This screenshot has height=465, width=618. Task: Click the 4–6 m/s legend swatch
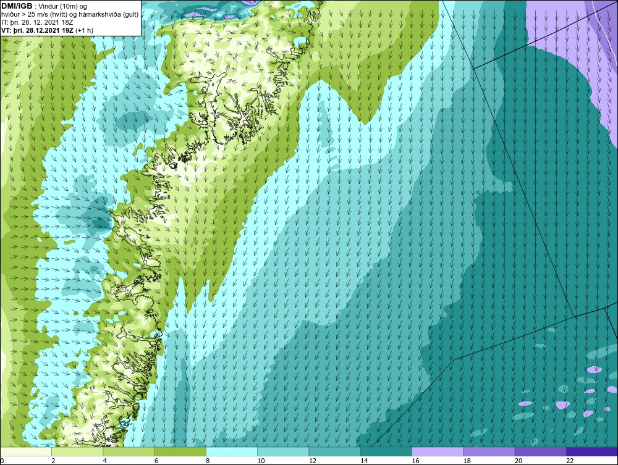129,451
